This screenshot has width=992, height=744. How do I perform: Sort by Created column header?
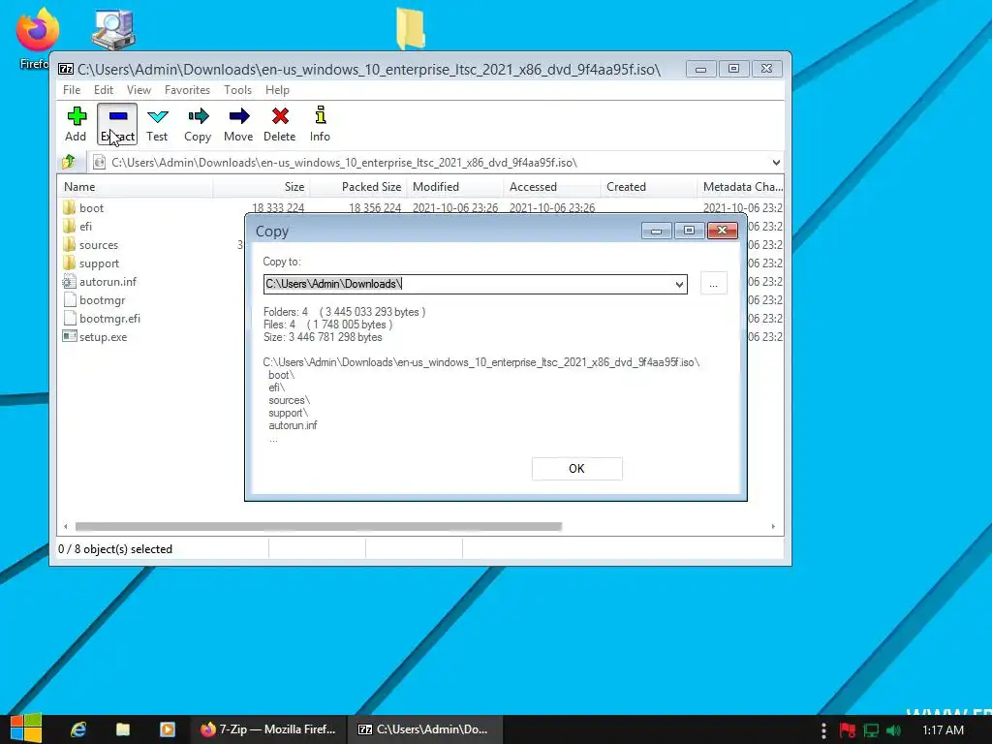(x=649, y=187)
